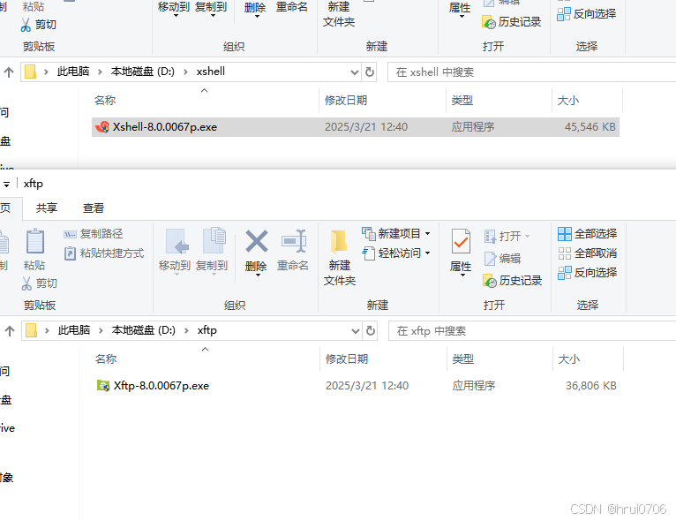Screen dimensions: 676x521
Task: Expand address history dropdown in xshell window
Action: point(355,72)
